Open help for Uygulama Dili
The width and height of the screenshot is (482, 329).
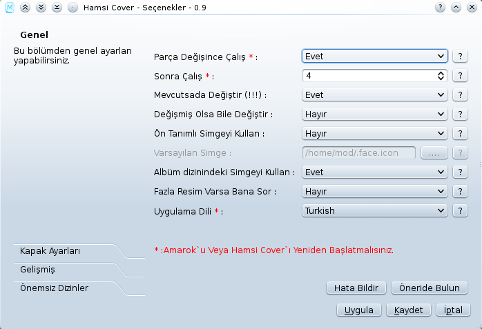[x=460, y=211]
